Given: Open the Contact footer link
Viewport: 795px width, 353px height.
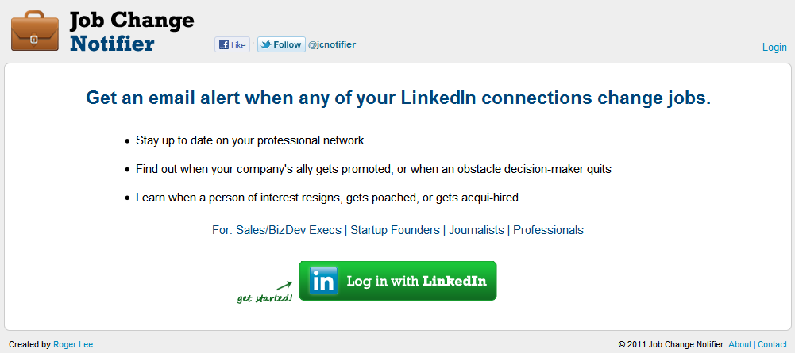Looking at the screenshot, I should (772, 344).
